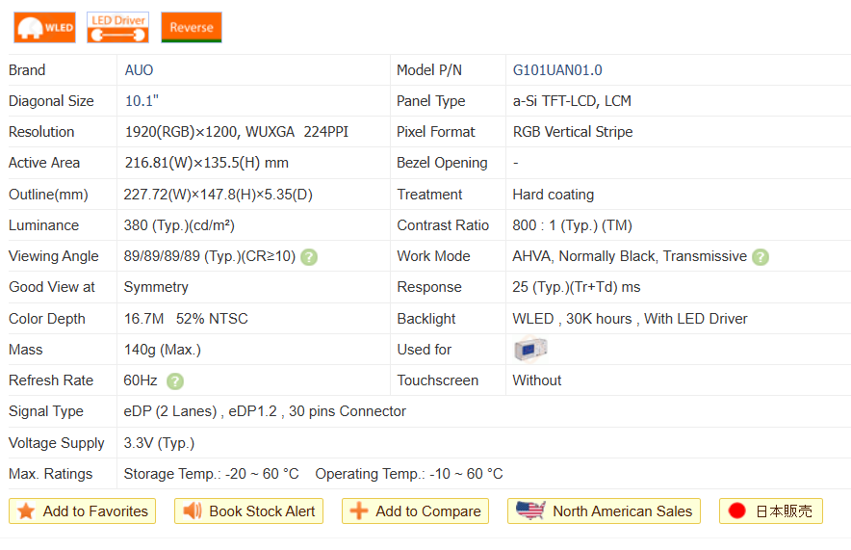The height and width of the screenshot is (550, 851).
Task: Click the Japan flag red circle icon
Action: click(x=737, y=511)
